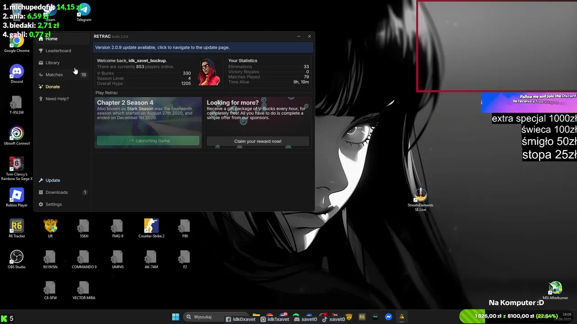The image size is (577, 324).
Task: Select the Google Chrome desktop icon
Action: (17, 44)
